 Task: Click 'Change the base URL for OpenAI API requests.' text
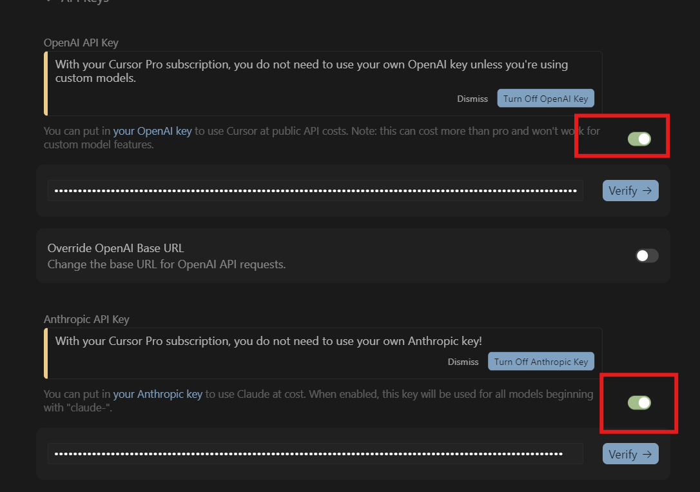click(166, 264)
